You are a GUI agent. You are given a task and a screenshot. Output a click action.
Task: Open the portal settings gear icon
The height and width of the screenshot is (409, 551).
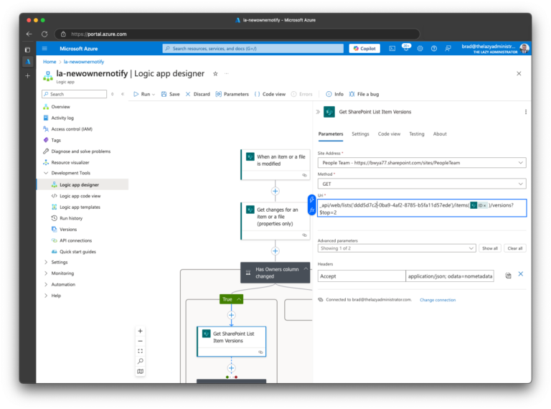click(x=420, y=49)
